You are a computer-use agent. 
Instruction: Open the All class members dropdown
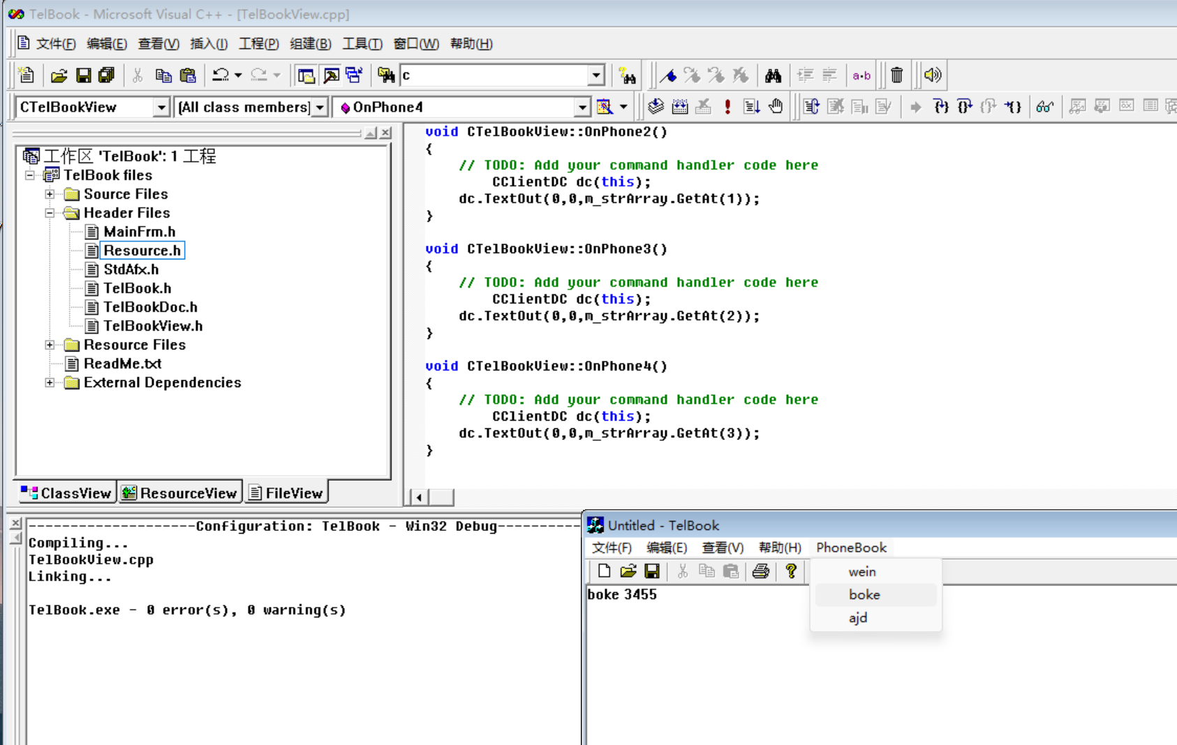click(x=320, y=107)
